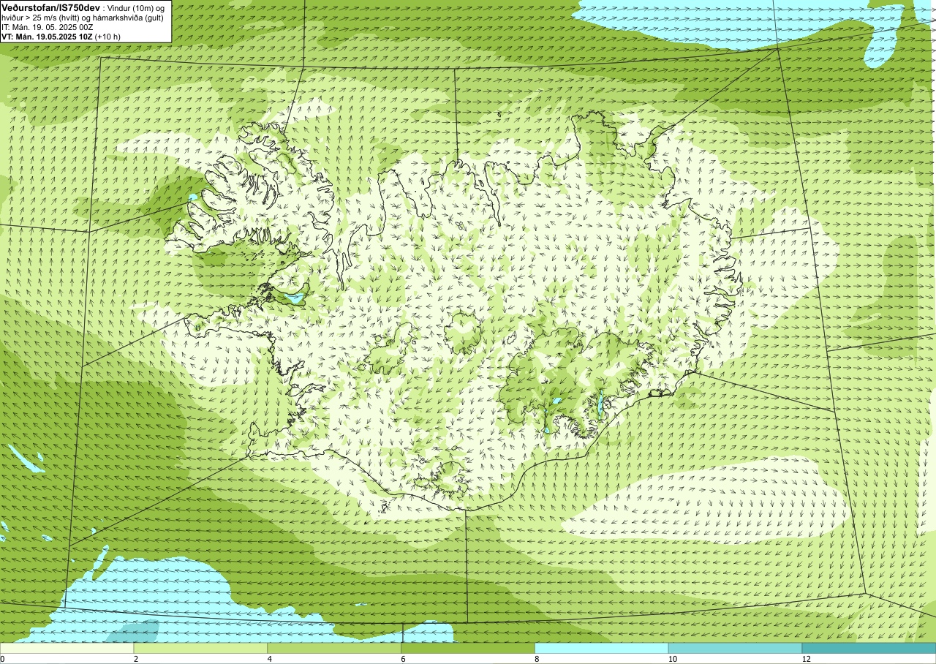Pick the 4–6 m/s medium green legend swatch
The width and height of the screenshot is (936, 664).
coord(334,648)
